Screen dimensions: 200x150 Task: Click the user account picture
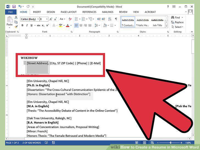pos(190,12)
